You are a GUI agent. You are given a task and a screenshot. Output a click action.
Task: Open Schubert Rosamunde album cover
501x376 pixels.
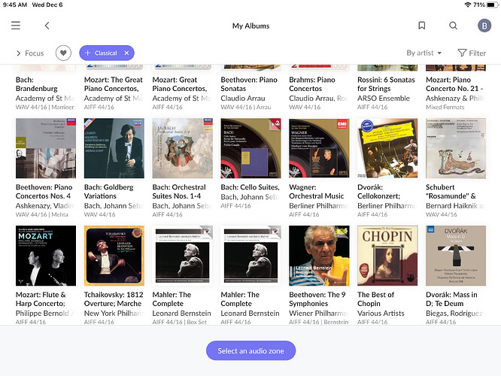click(456, 148)
